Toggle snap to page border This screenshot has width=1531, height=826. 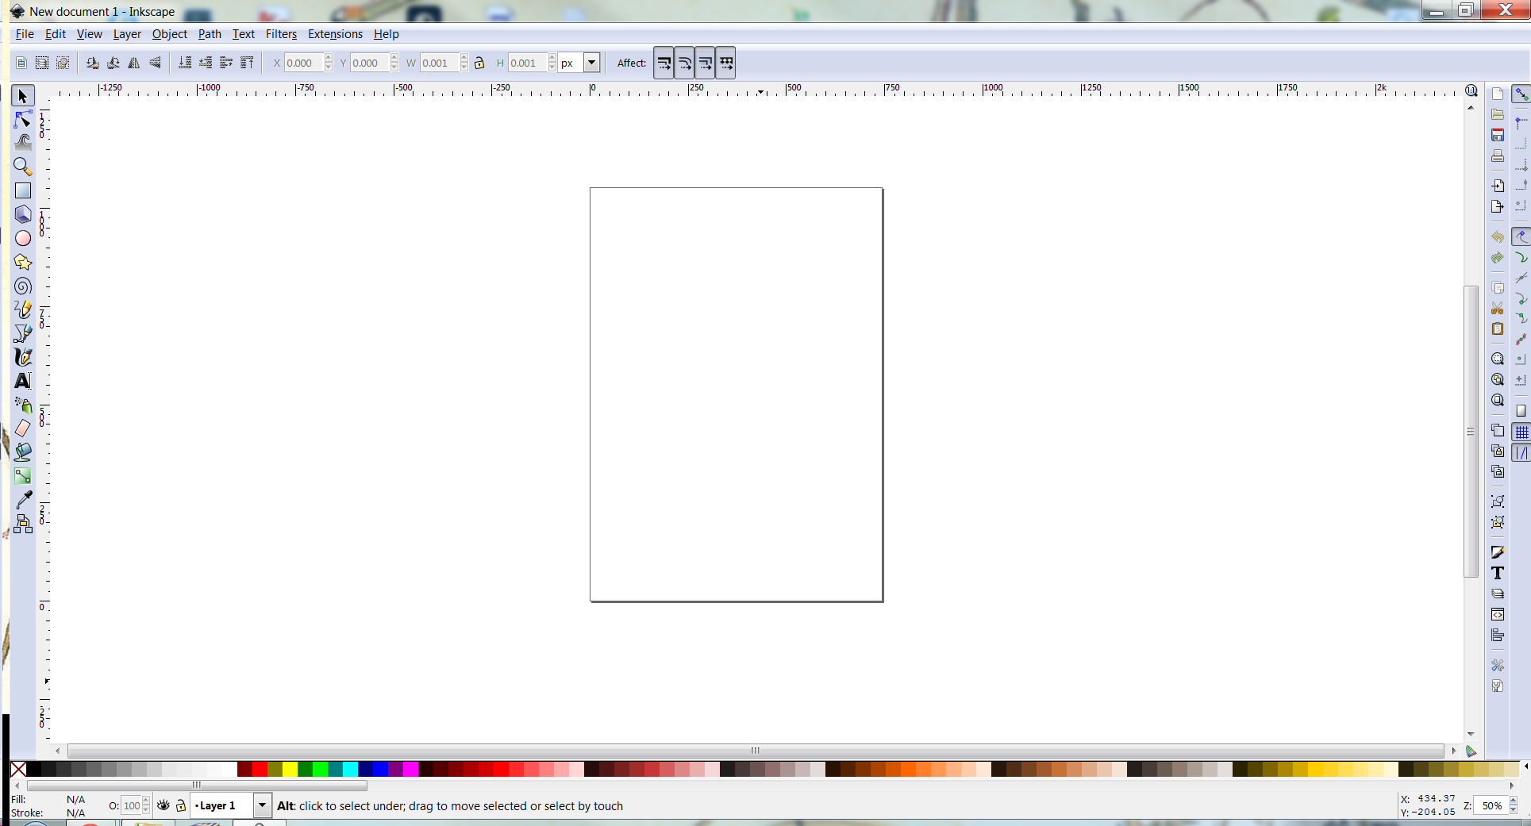point(1521,411)
